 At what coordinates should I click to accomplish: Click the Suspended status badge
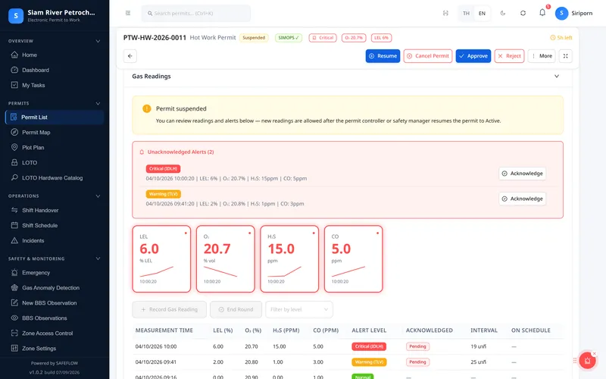pyautogui.click(x=254, y=38)
